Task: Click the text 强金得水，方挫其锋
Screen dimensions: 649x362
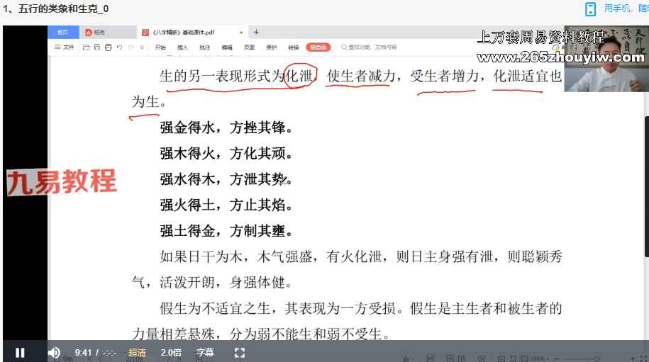Action: coord(226,128)
